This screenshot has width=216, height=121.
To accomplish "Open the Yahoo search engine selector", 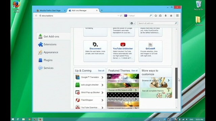I will [126, 15].
